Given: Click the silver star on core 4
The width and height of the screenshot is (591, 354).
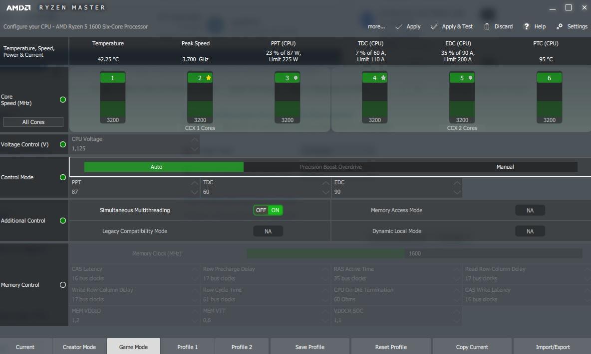Looking at the screenshot, I should [383, 78].
